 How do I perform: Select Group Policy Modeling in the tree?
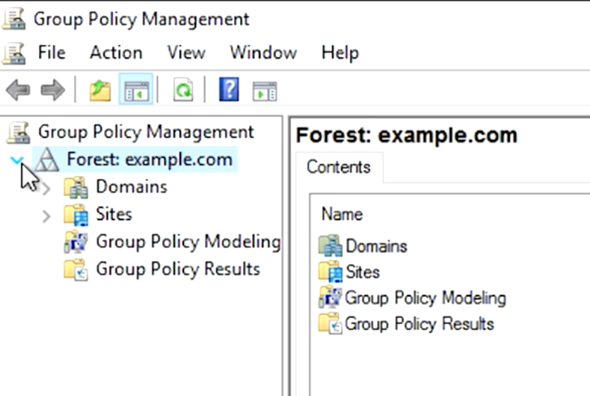point(187,242)
